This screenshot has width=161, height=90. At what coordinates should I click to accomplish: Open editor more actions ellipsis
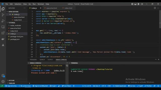158,8
